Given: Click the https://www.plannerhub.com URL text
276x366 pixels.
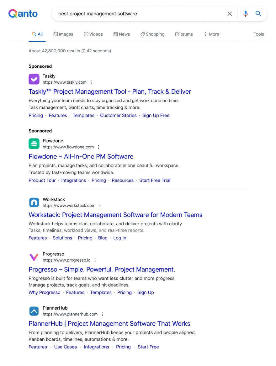Looking at the screenshot, I should click(x=70, y=314).
